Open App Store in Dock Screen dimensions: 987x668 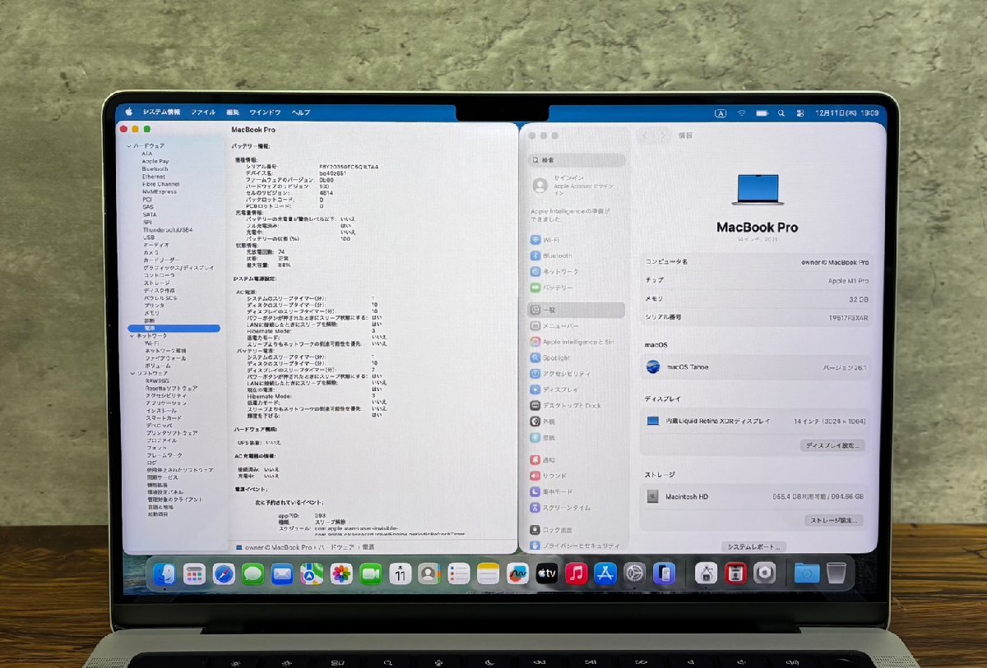[x=605, y=574]
